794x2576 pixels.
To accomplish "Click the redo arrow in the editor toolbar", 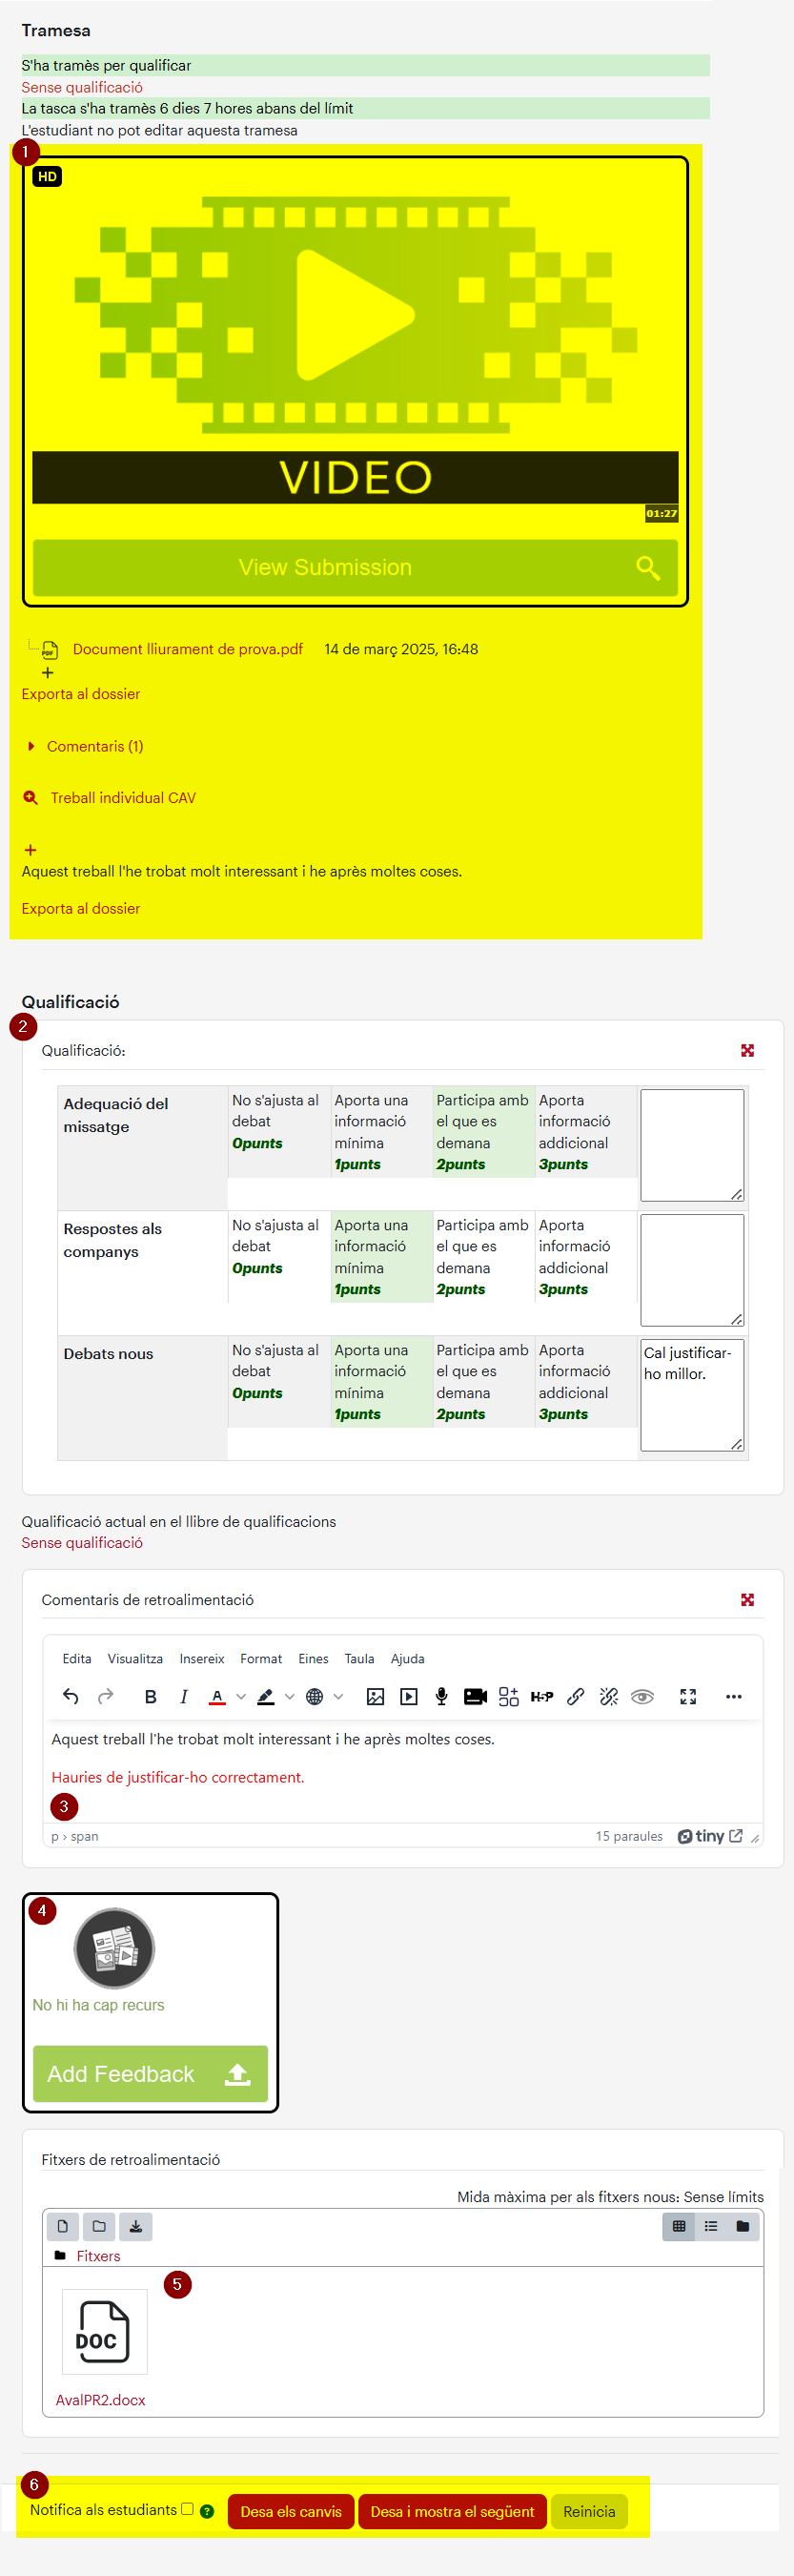I will pyautogui.click(x=105, y=1696).
